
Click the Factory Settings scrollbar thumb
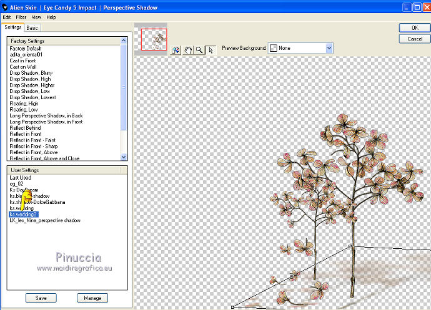(124, 87)
